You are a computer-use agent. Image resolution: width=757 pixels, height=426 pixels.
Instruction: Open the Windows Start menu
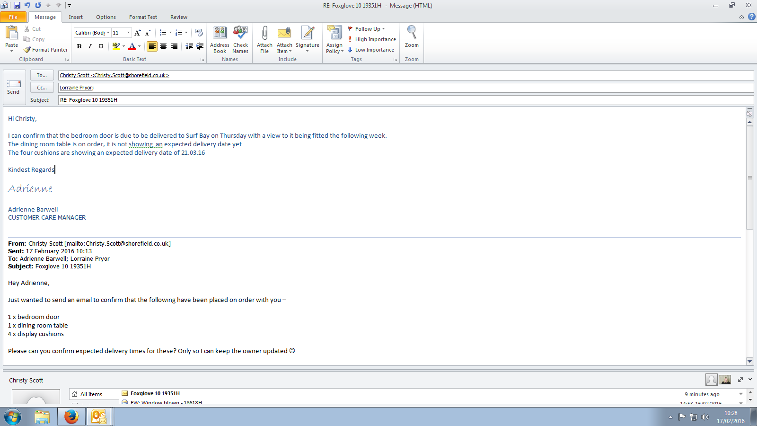[x=13, y=417]
